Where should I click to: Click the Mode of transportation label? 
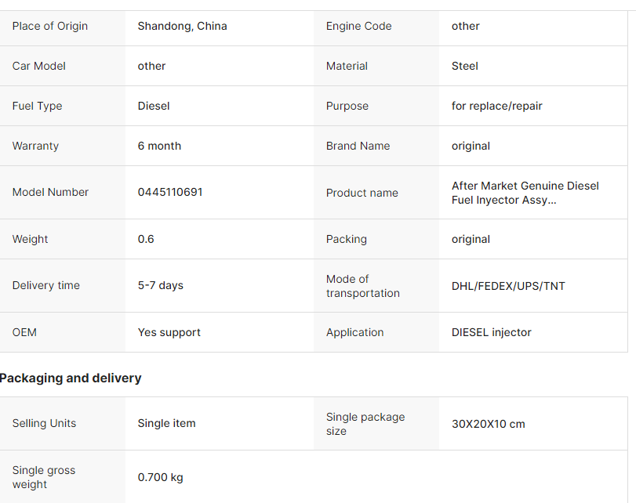[x=362, y=286]
